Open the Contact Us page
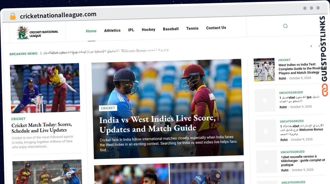330x184 pixels. click(216, 28)
